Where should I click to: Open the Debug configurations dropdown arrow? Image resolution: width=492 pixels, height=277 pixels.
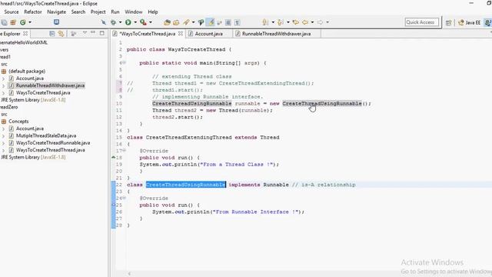120,22
